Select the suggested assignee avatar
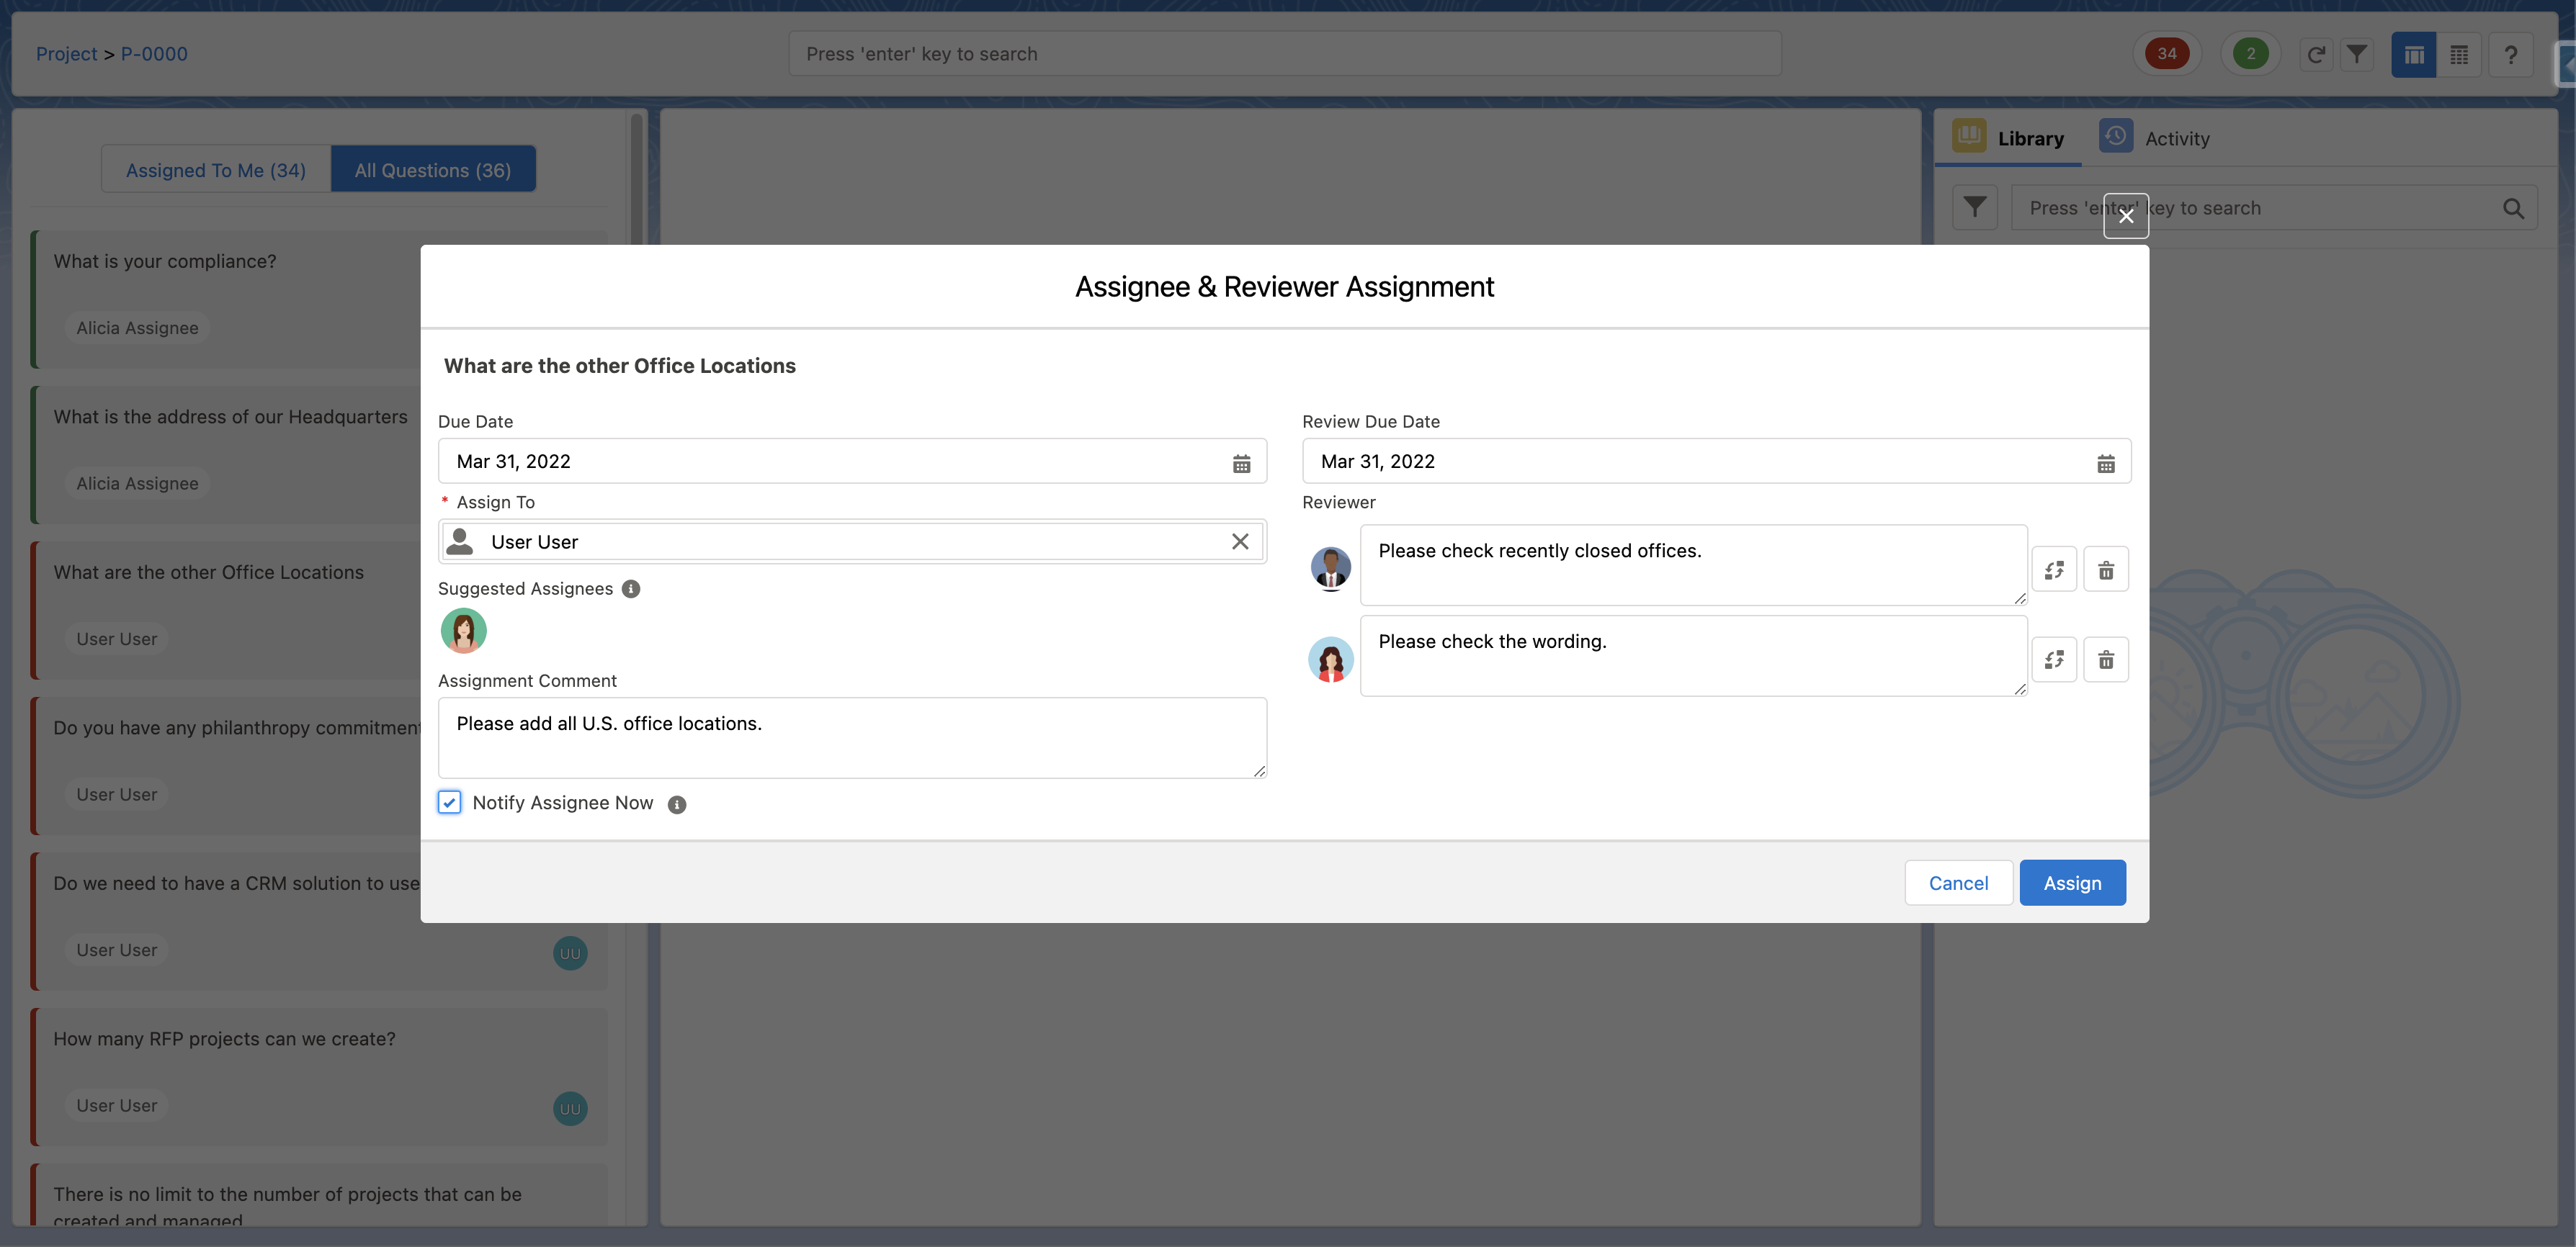 [464, 631]
